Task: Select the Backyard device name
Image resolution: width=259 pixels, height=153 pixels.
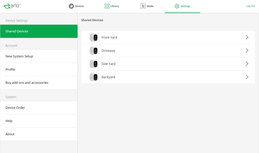Action: pyautogui.click(x=108, y=77)
